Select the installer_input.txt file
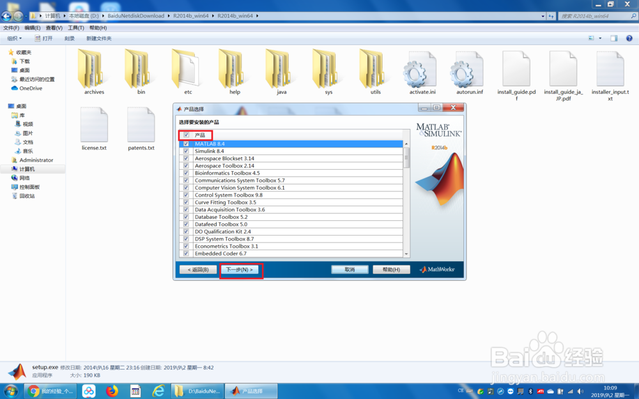The height and width of the screenshot is (399, 639). pyautogui.click(x=610, y=76)
